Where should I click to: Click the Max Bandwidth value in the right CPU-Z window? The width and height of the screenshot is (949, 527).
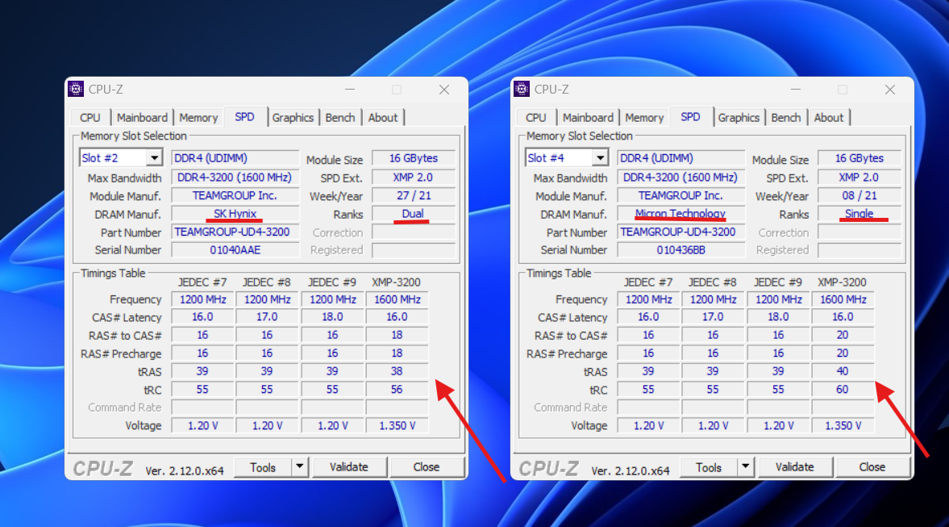[681, 178]
